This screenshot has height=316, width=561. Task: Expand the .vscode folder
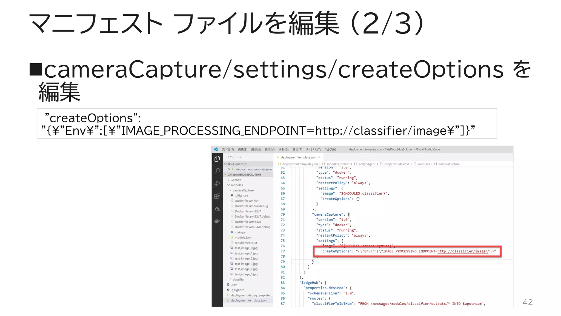click(x=229, y=180)
